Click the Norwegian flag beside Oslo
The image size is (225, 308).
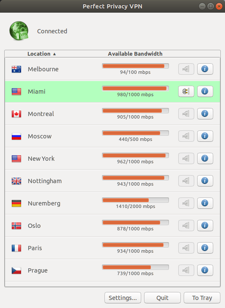point(16,226)
